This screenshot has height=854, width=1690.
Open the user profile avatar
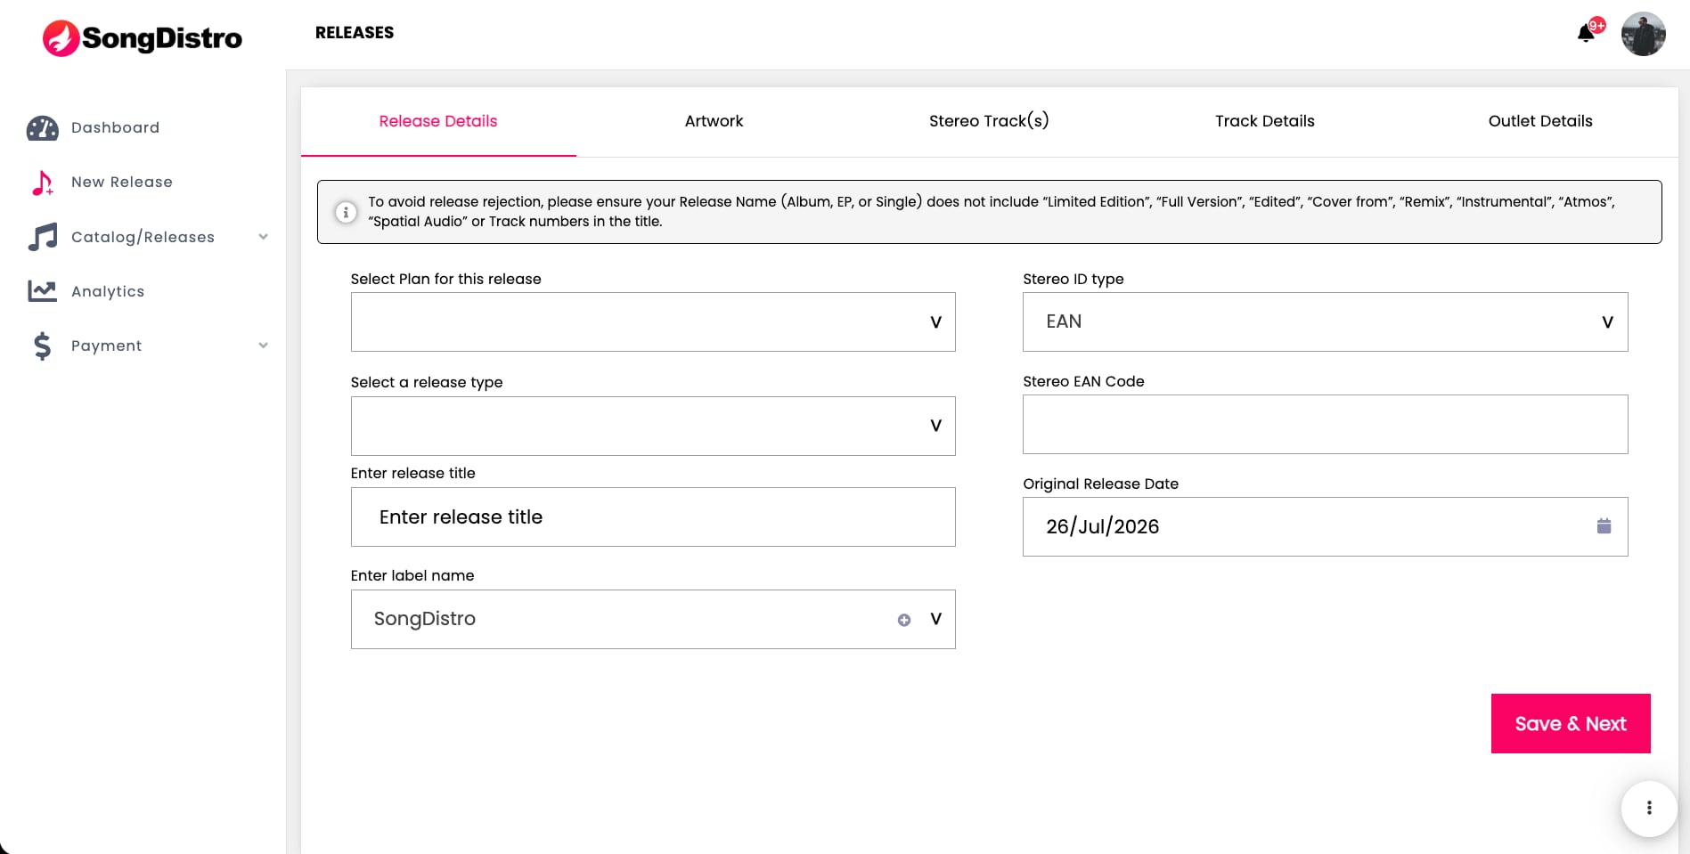[x=1643, y=34]
